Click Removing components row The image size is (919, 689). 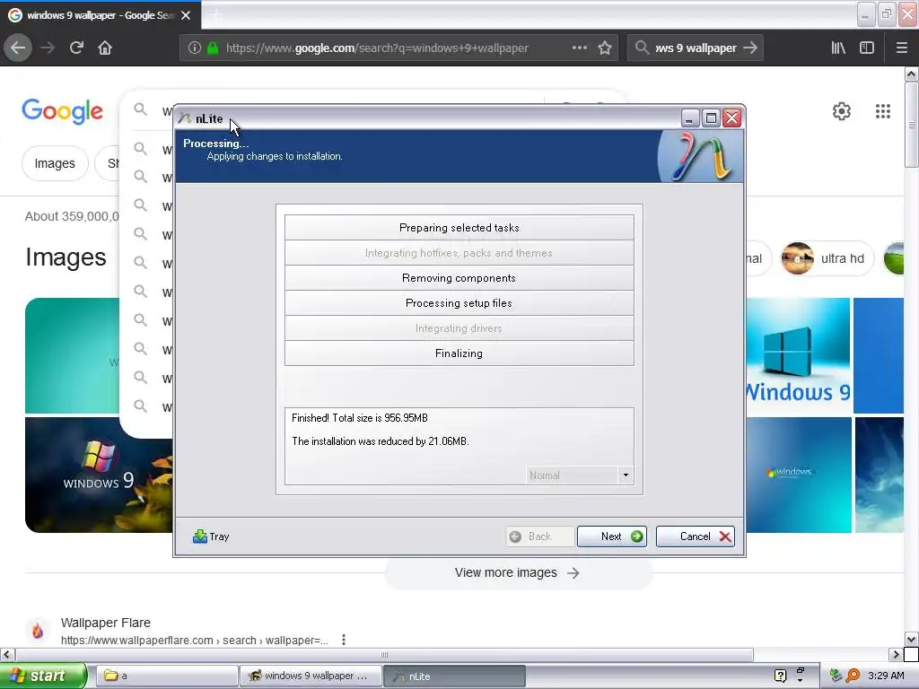click(x=459, y=278)
